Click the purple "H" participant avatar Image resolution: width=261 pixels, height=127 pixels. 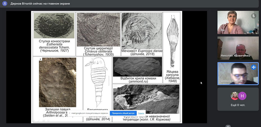coord(242,96)
